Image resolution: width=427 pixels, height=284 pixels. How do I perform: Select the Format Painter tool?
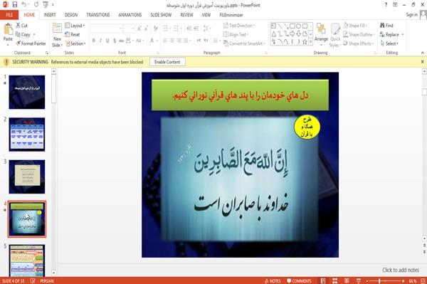pos(31,43)
